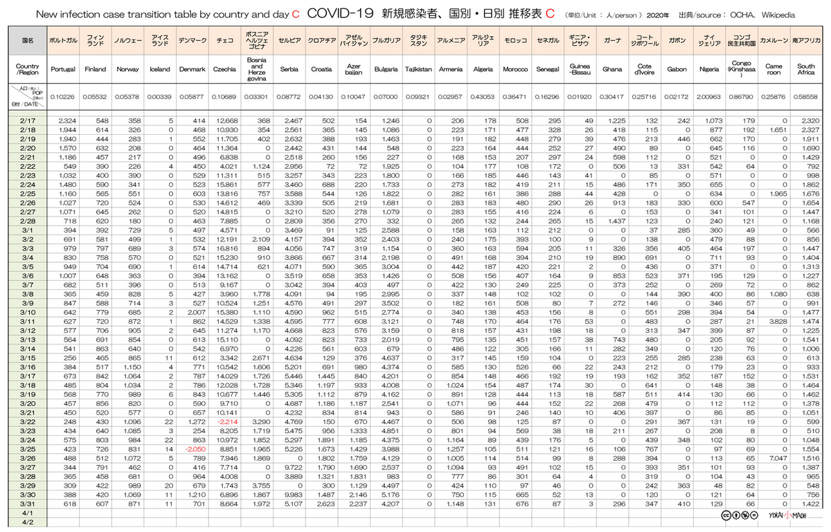Select the 国名 header cell
This screenshot has height=532, width=831.
[28, 41]
